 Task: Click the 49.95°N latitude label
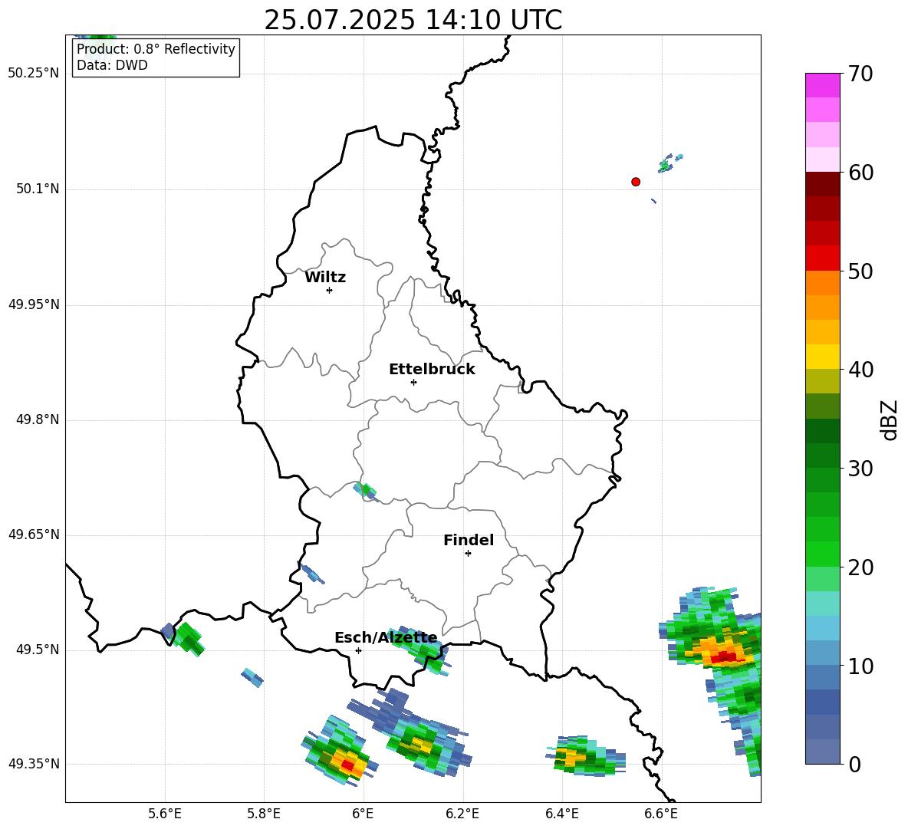coord(34,304)
